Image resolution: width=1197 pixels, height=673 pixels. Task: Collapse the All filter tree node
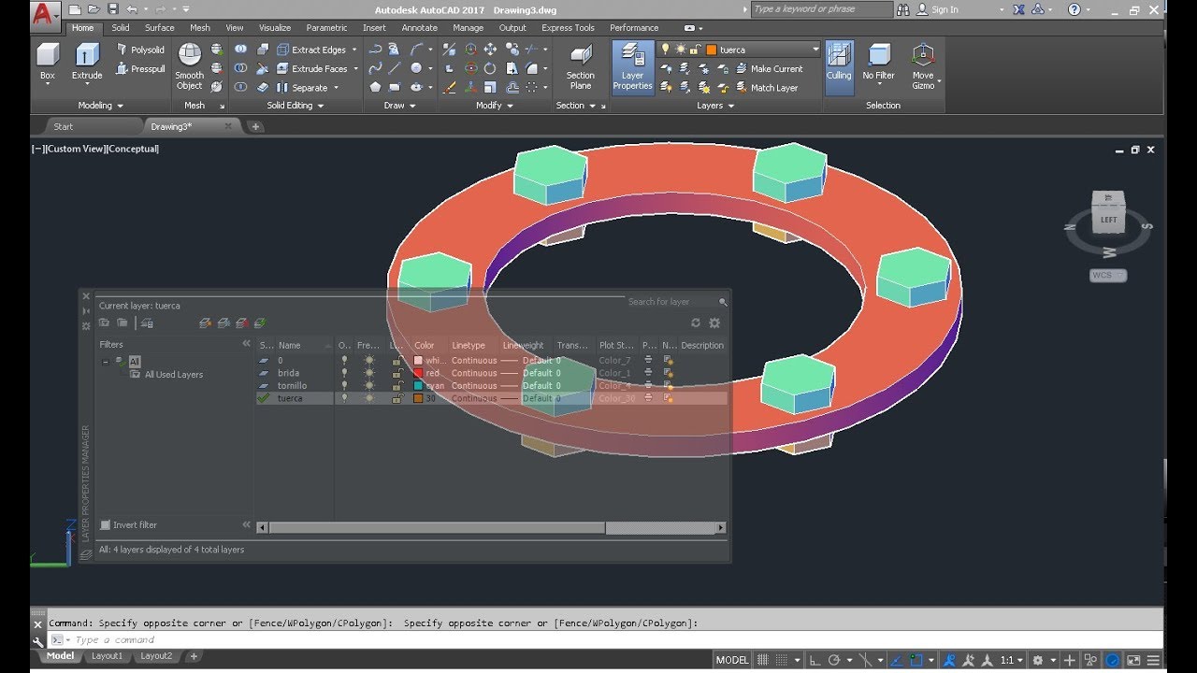click(106, 362)
